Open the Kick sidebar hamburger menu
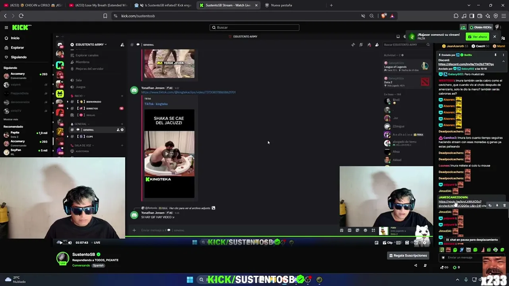Viewport: 509px width, 286px height. 6,27
